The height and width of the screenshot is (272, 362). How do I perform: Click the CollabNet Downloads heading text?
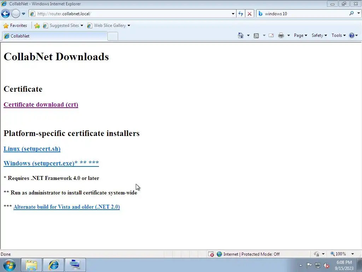pyautogui.click(x=56, y=57)
